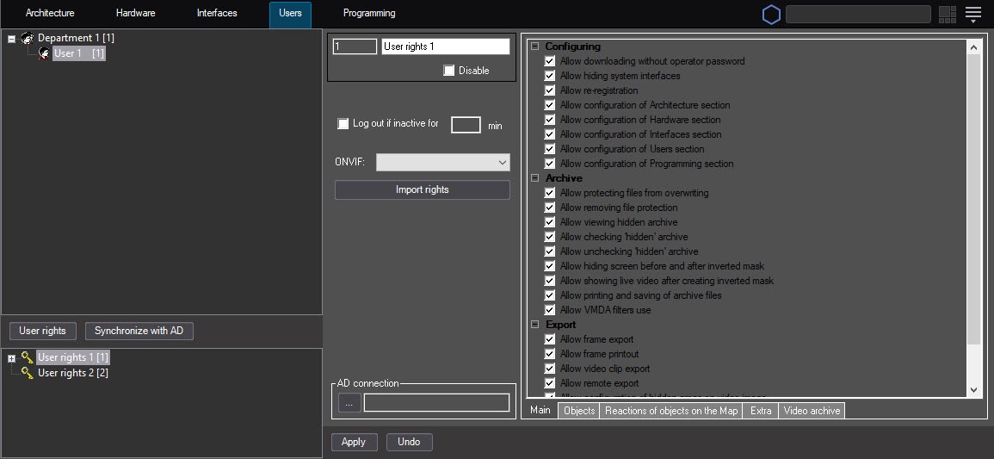Open the Video archive tab

(x=812, y=411)
